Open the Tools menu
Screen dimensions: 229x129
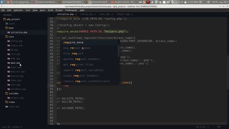(50, 10)
